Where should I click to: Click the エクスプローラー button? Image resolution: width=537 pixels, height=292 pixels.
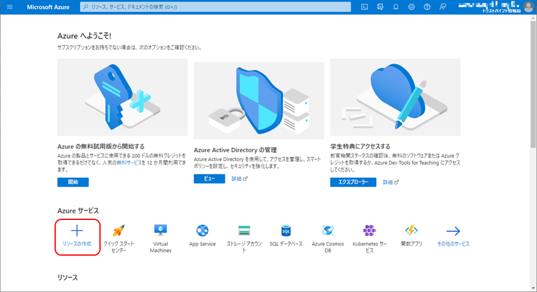point(353,182)
